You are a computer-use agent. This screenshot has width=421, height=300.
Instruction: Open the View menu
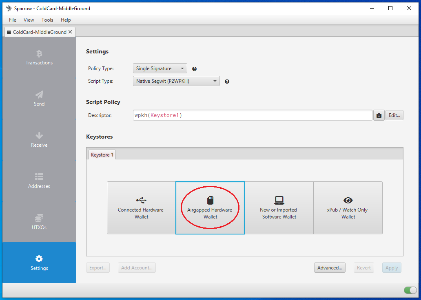point(29,20)
